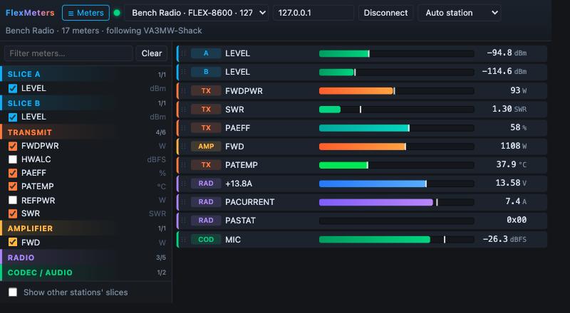This screenshot has width=570, height=313.
Task: Click the drag handle of the A LEVEL row
Action: [184, 53]
